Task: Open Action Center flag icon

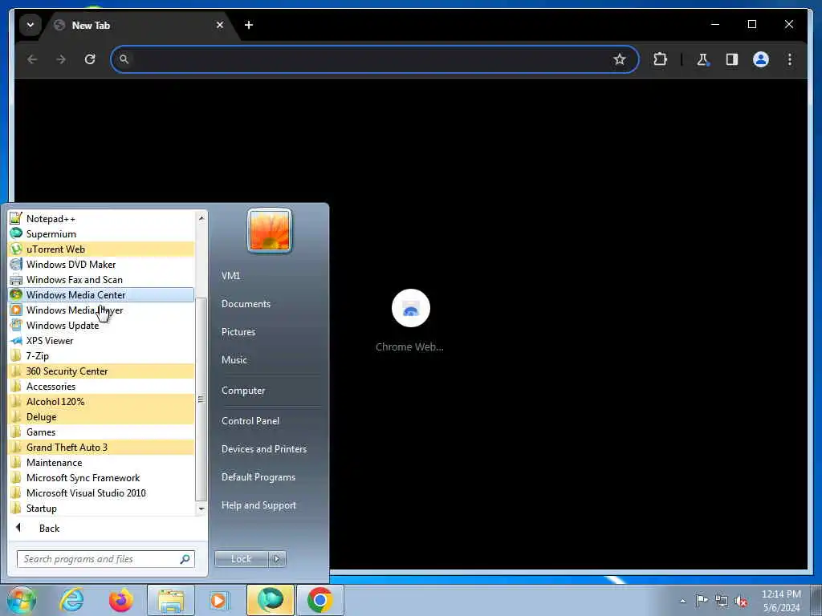Action: tap(702, 601)
